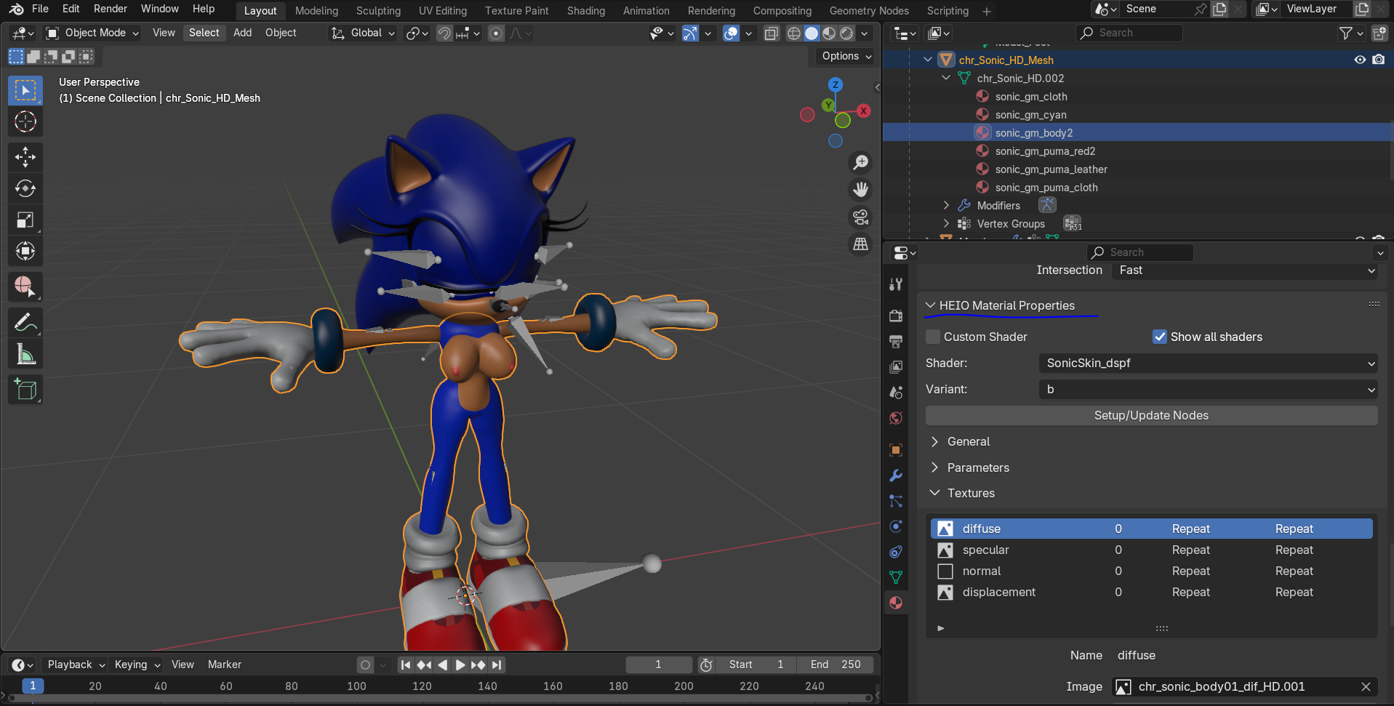Jump to the timeline end frame
Screen dimensions: 1394x706
[x=497, y=665]
